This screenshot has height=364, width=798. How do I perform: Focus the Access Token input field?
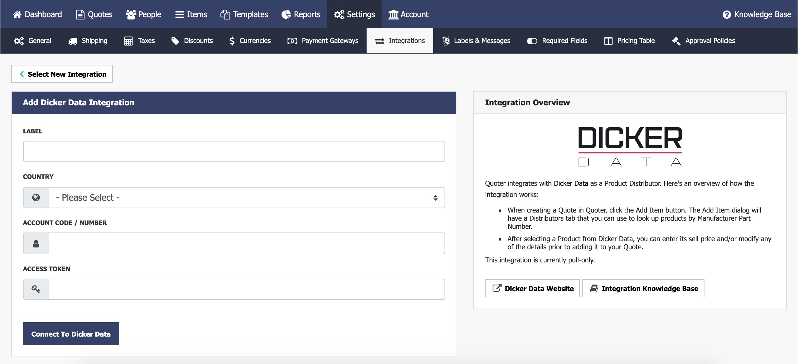point(247,289)
